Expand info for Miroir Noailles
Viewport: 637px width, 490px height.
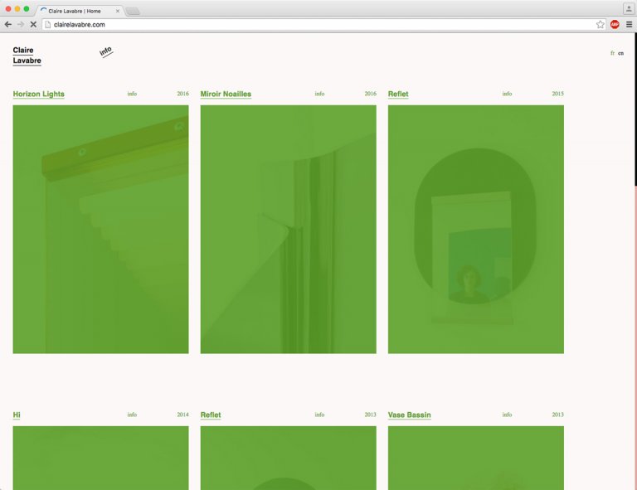tap(319, 94)
